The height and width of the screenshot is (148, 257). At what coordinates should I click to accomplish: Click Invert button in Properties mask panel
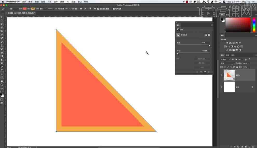point(202,67)
